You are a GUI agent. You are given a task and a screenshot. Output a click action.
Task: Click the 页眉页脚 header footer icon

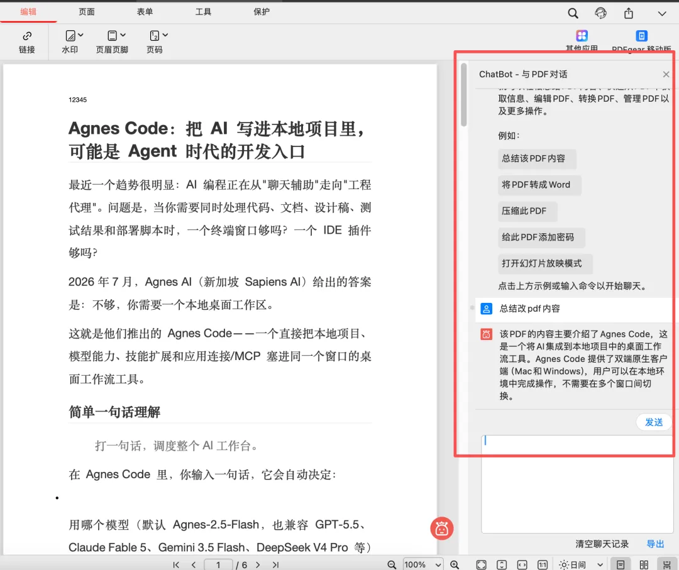click(x=112, y=35)
